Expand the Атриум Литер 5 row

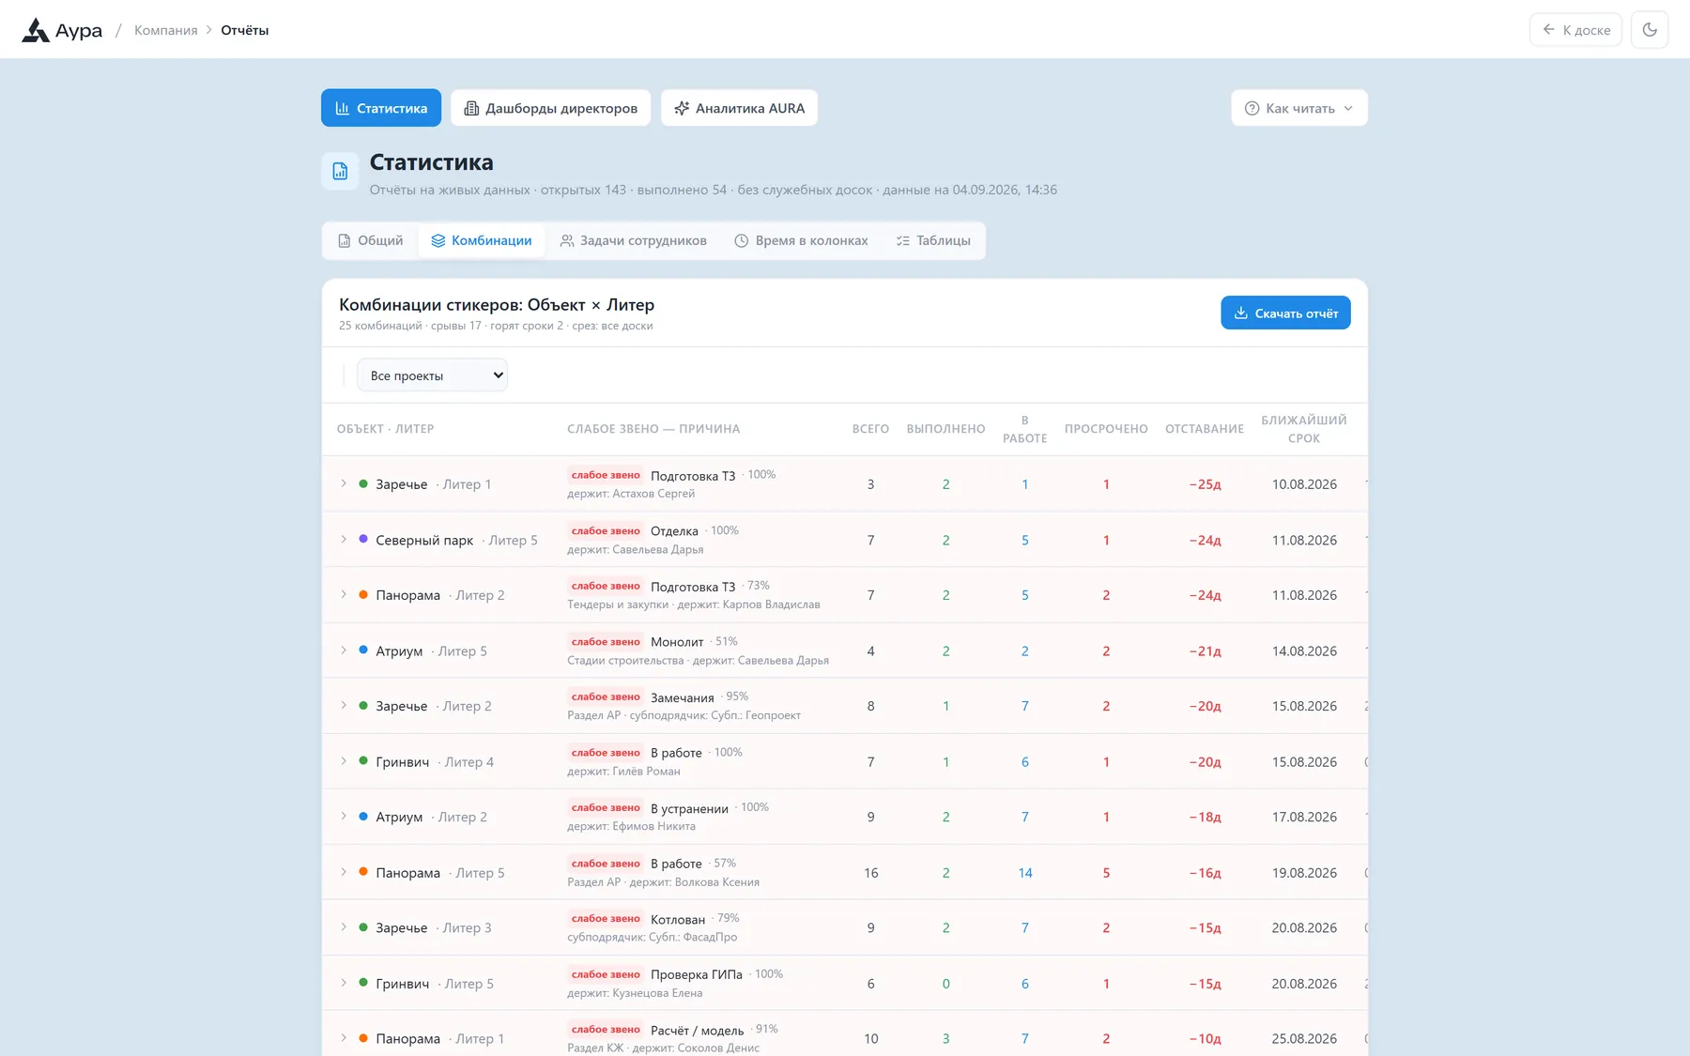pos(344,650)
